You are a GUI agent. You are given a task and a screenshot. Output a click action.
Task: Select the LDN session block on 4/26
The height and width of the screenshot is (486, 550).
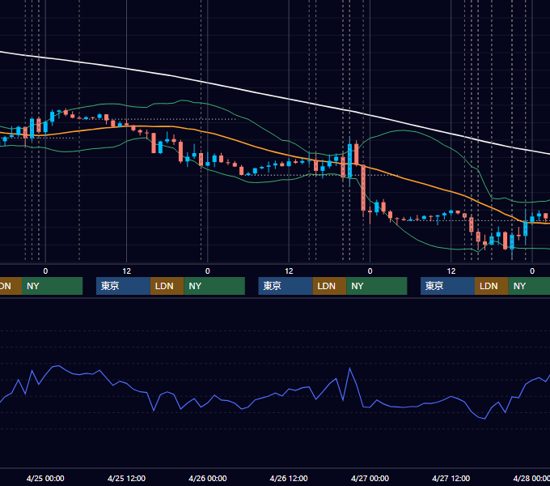[x=329, y=286]
